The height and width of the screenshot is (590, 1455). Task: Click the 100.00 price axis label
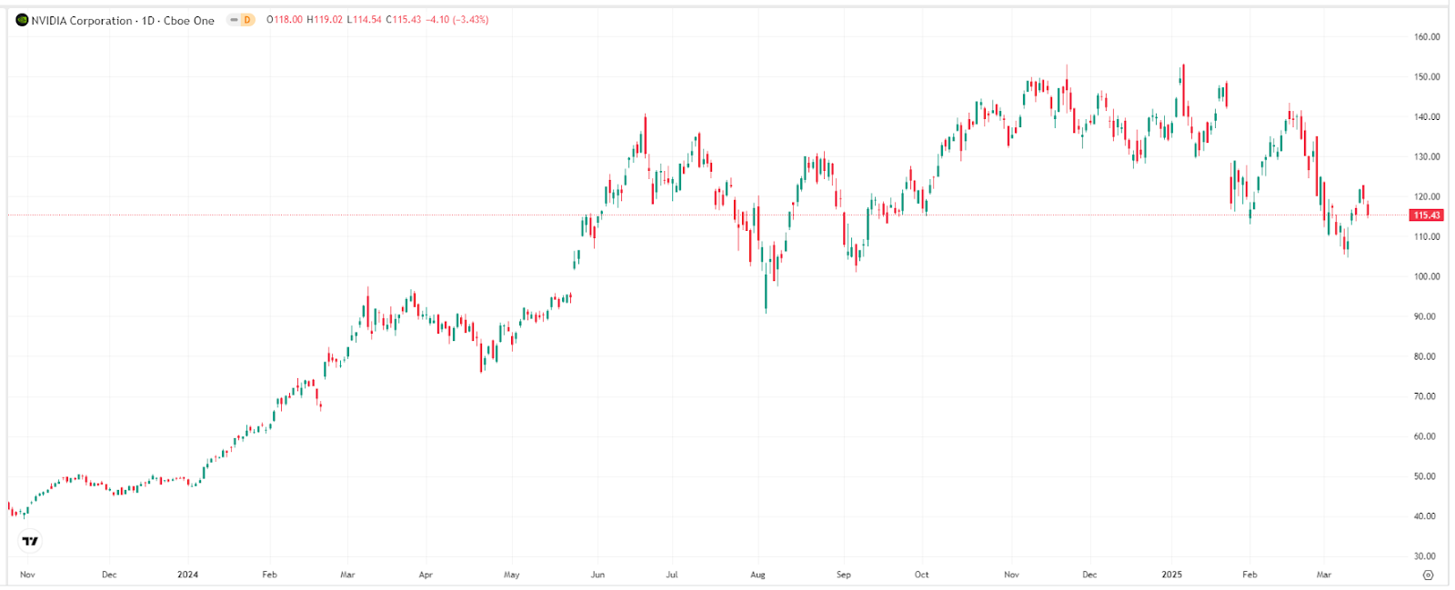tap(1427, 276)
